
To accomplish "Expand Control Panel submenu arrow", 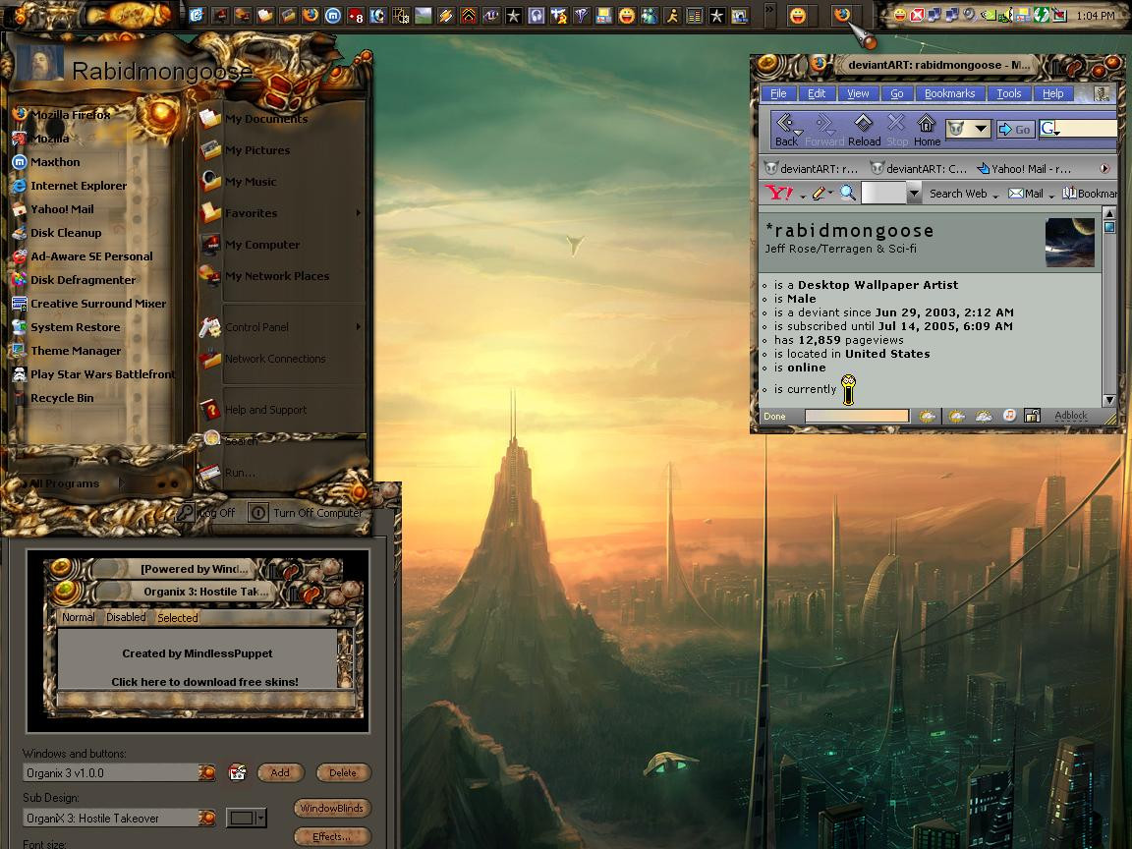I will (358, 327).
